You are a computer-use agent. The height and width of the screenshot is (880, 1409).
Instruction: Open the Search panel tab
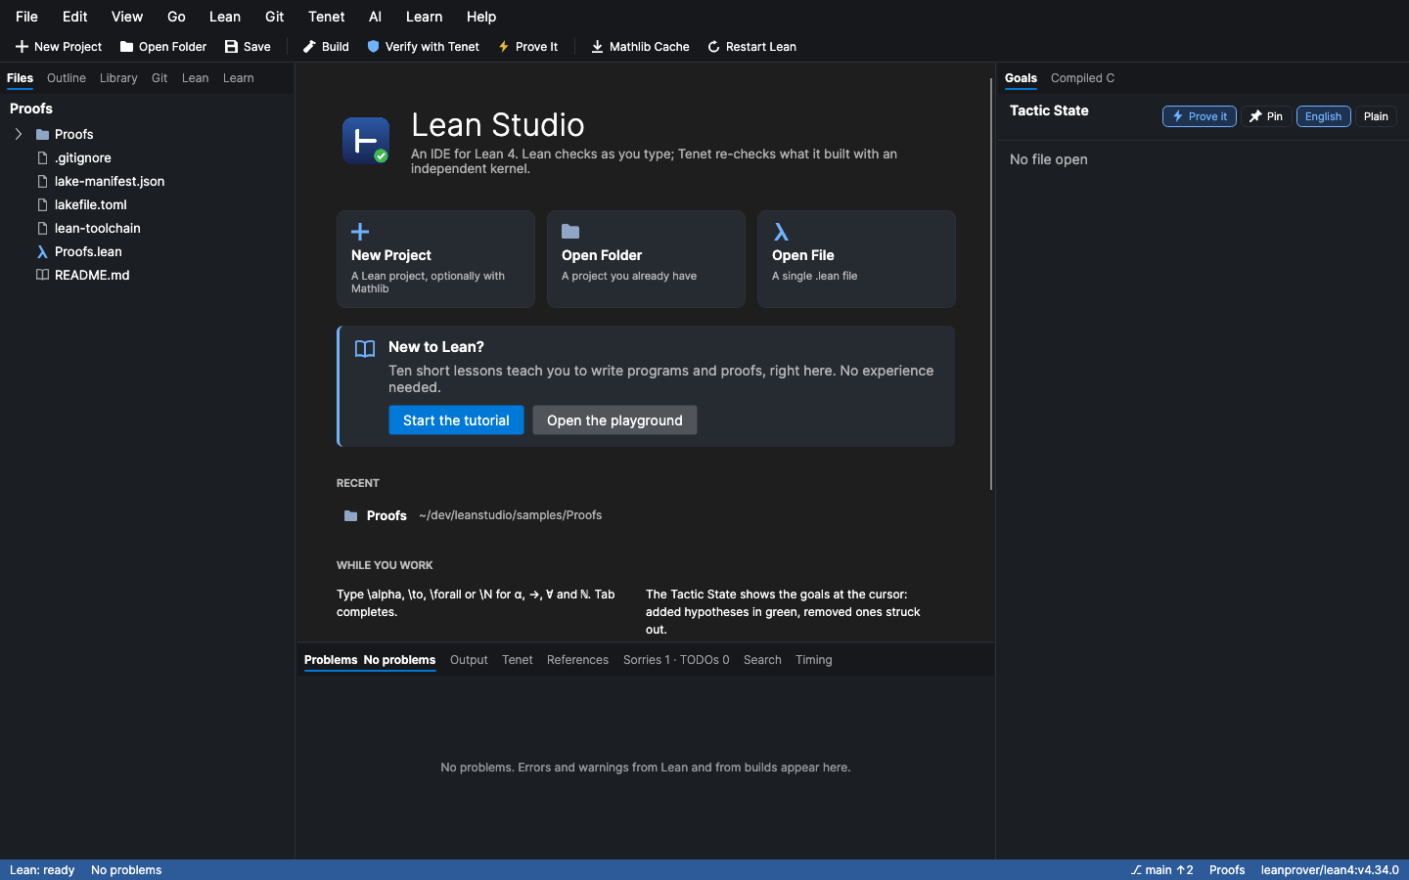pyautogui.click(x=762, y=660)
